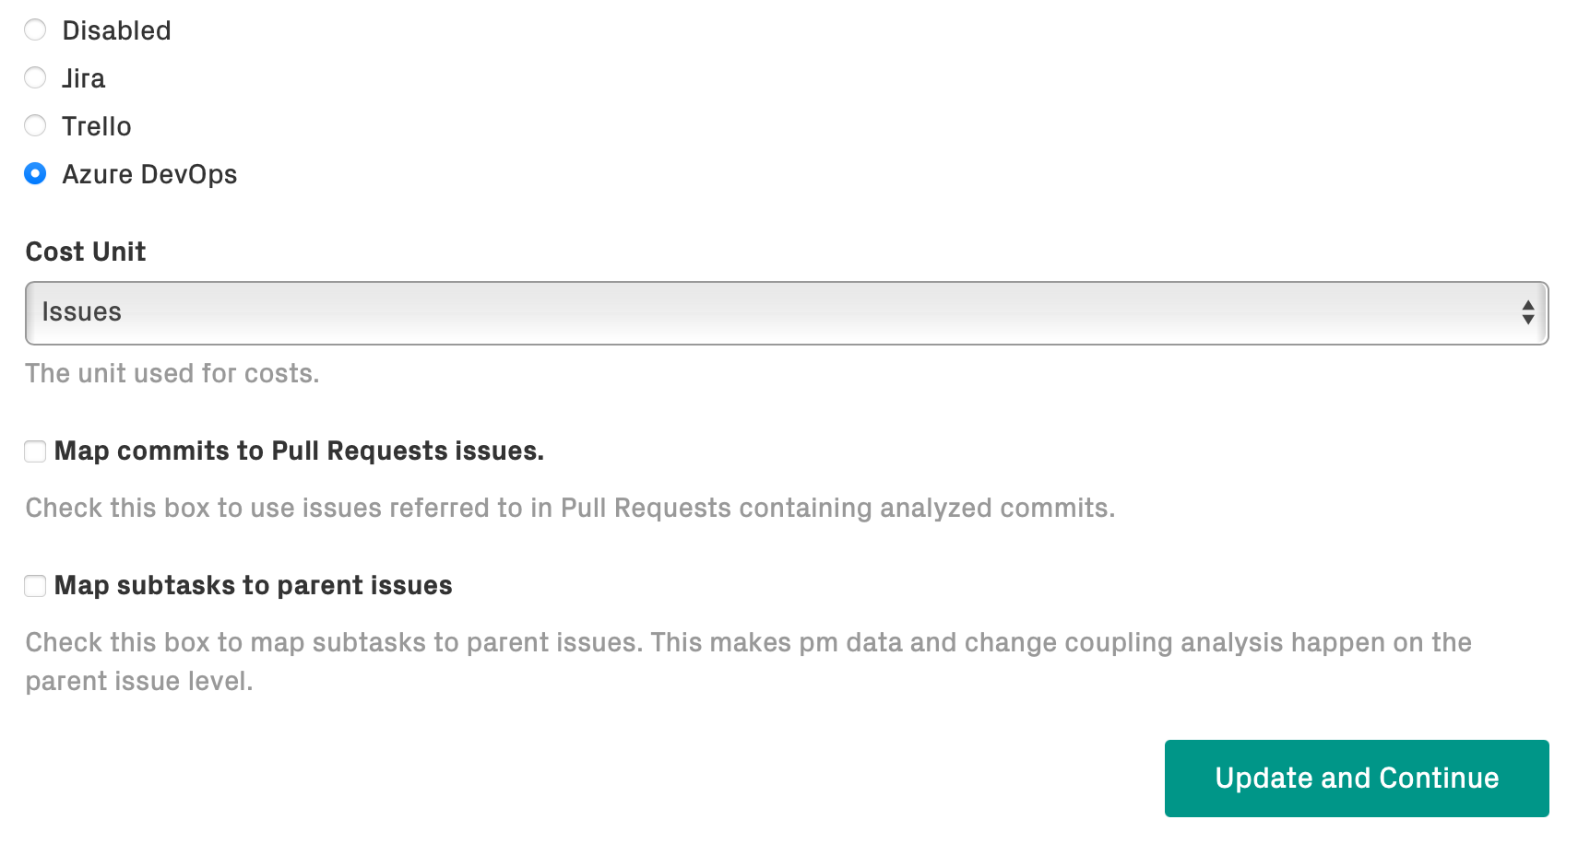
Task: Click the Azure DevOps text label
Action: tap(149, 174)
